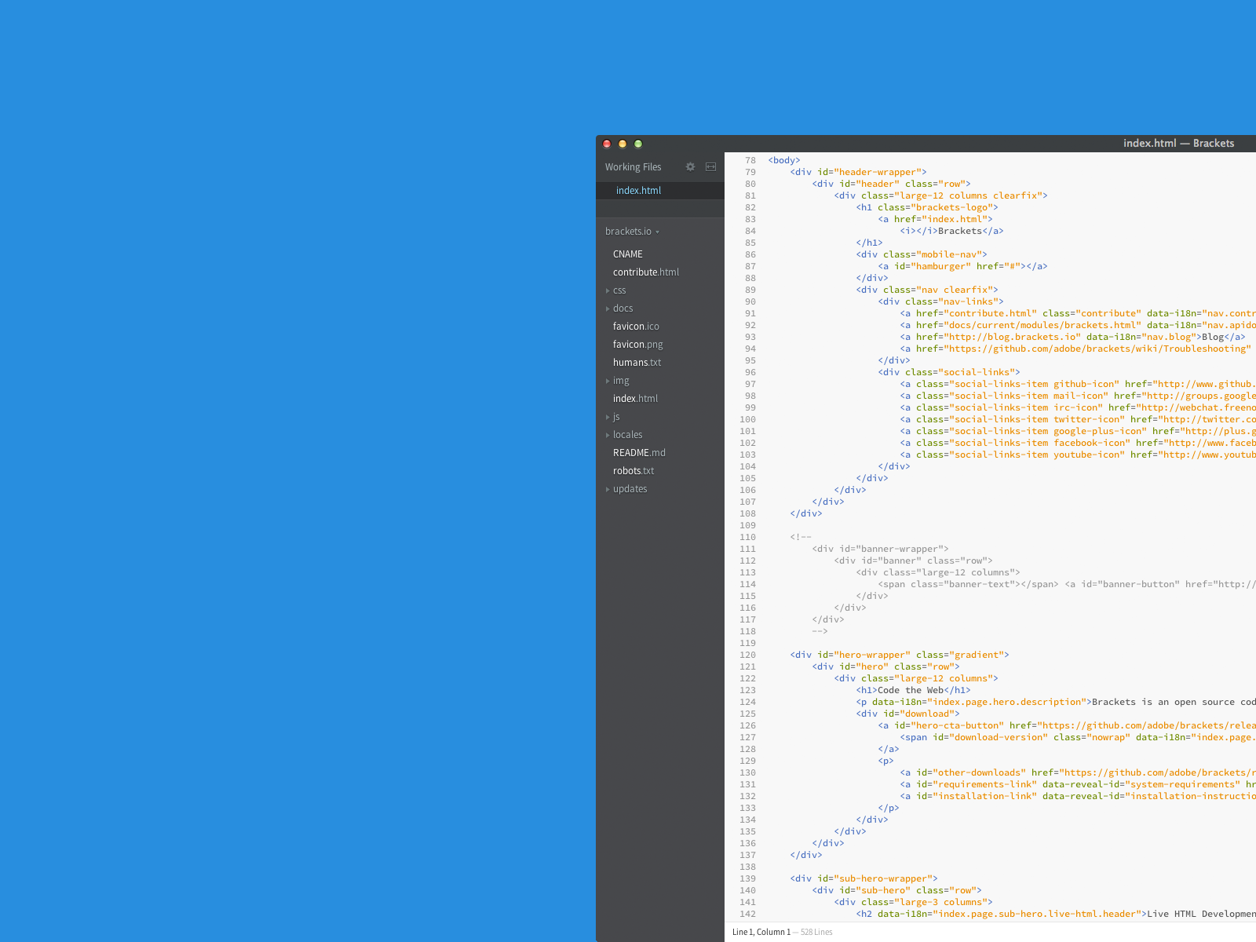Click the split view icon in Working Files

pyautogui.click(x=710, y=167)
